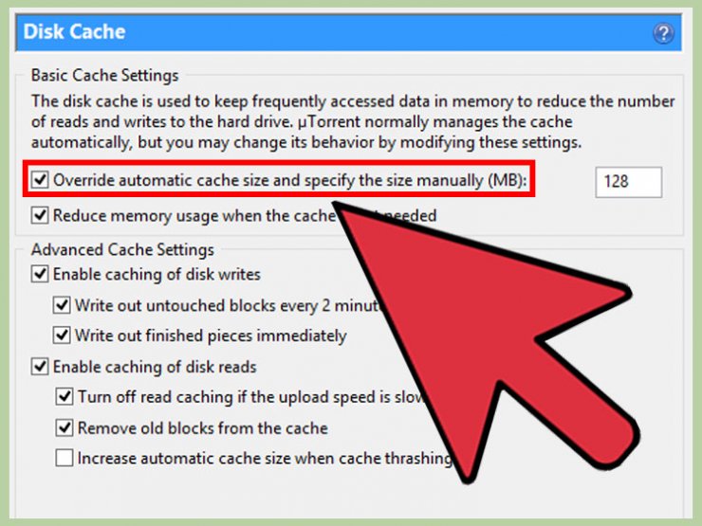Disable Enable caching of disk writes checkbox
The width and height of the screenshot is (702, 526).
40,274
